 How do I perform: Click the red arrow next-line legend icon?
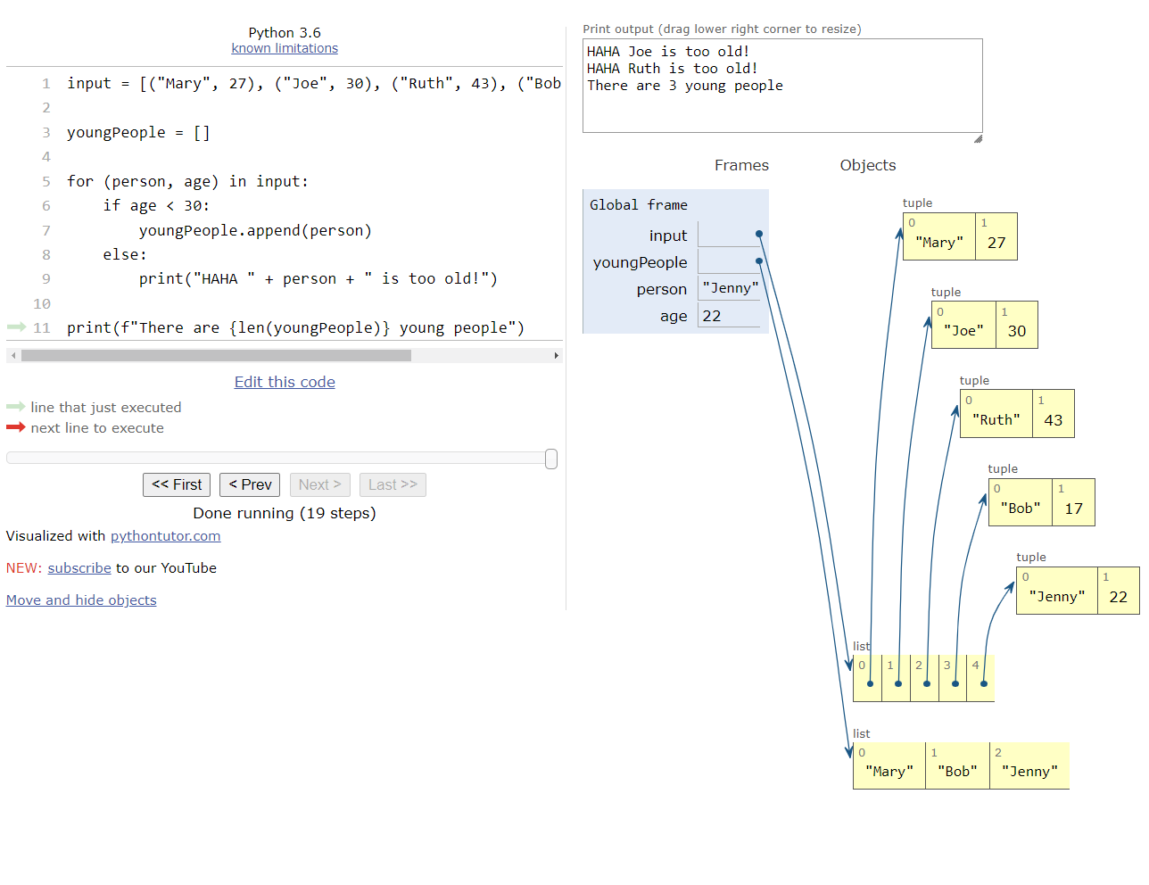(16, 427)
